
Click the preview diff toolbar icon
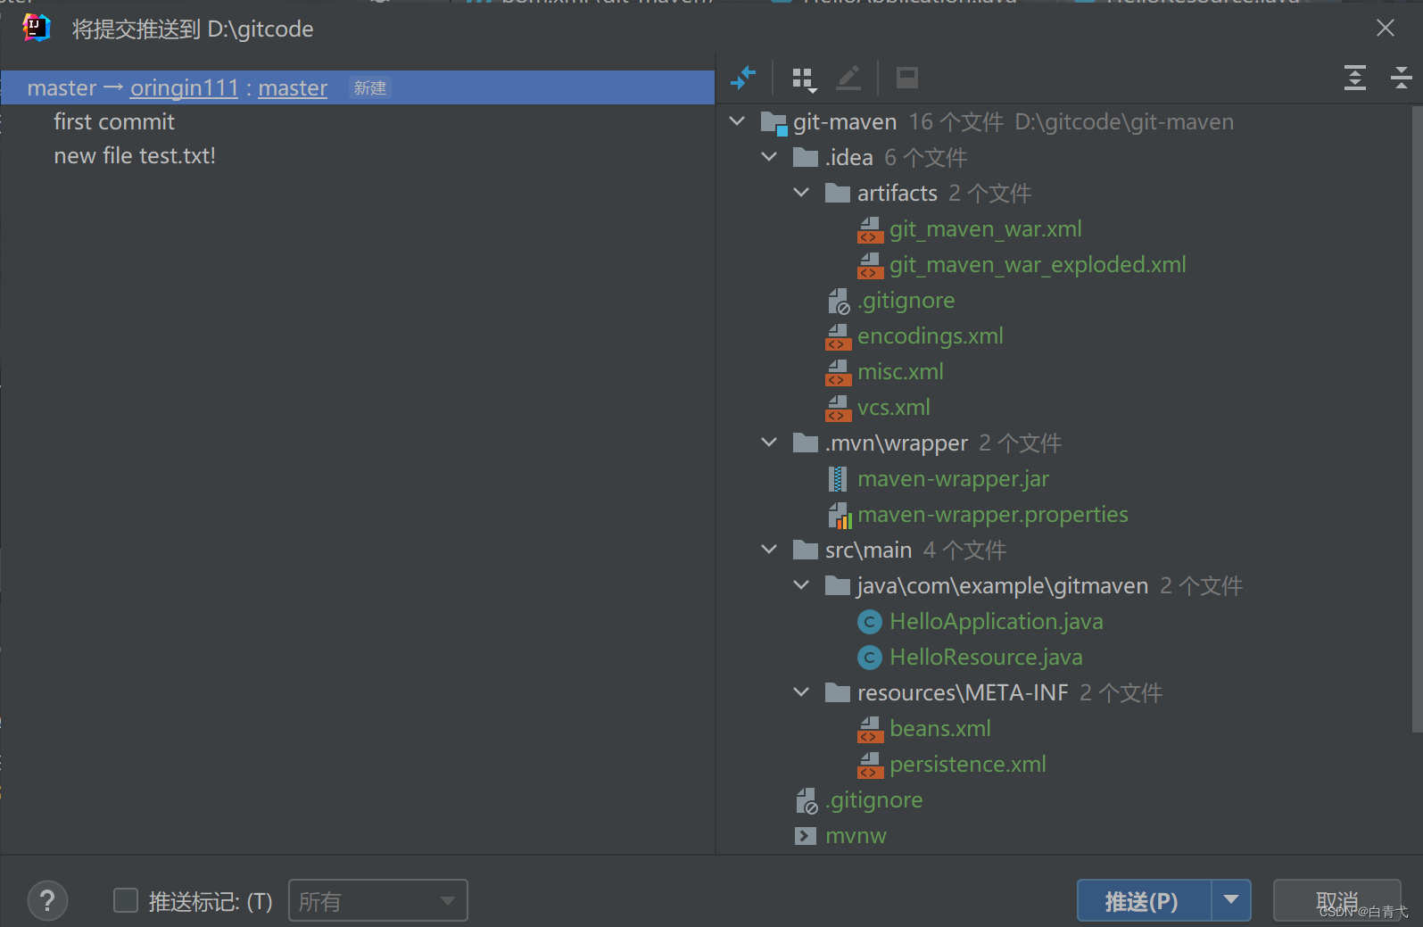[x=907, y=79]
